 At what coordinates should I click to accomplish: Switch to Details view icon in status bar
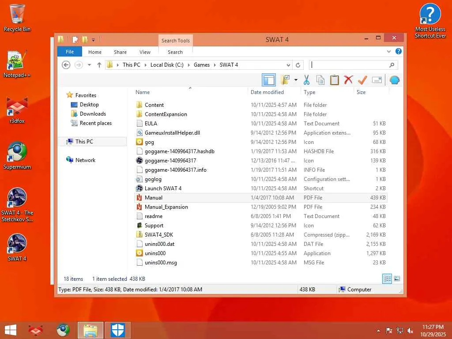(x=387, y=279)
